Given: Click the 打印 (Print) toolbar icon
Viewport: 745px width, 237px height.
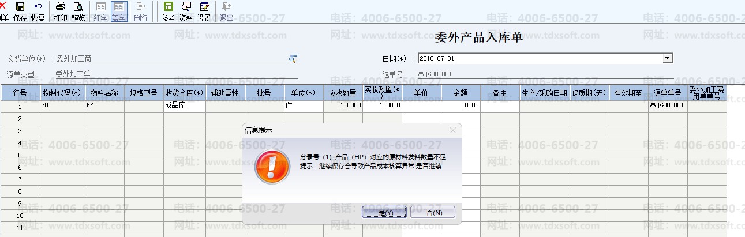Looking at the screenshot, I should (x=60, y=12).
